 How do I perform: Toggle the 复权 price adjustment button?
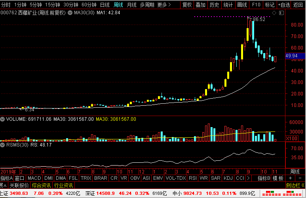coord(187,5)
